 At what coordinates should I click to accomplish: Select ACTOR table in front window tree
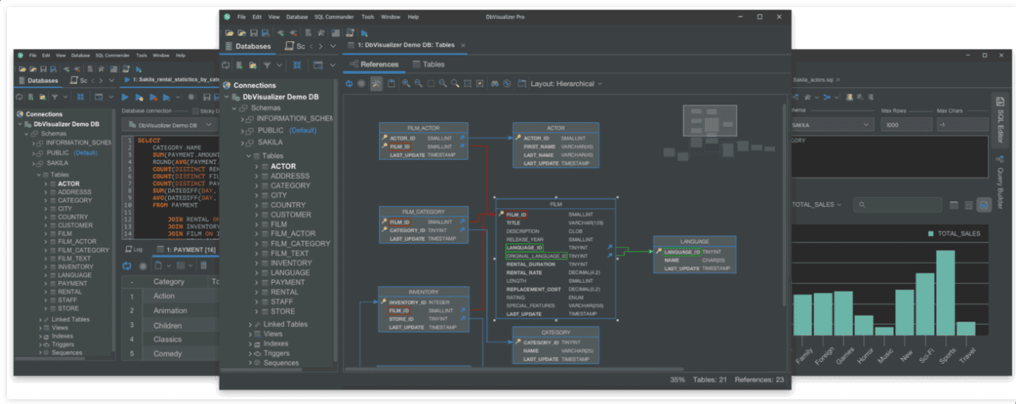[283, 166]
